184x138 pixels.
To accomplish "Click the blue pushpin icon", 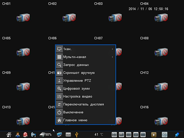I will (x=177, y=135).
